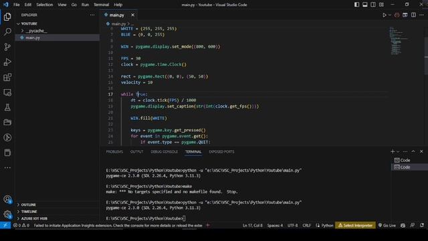Open the Extensions view
The height and width of the screenshot is (241, 428).
7,78
